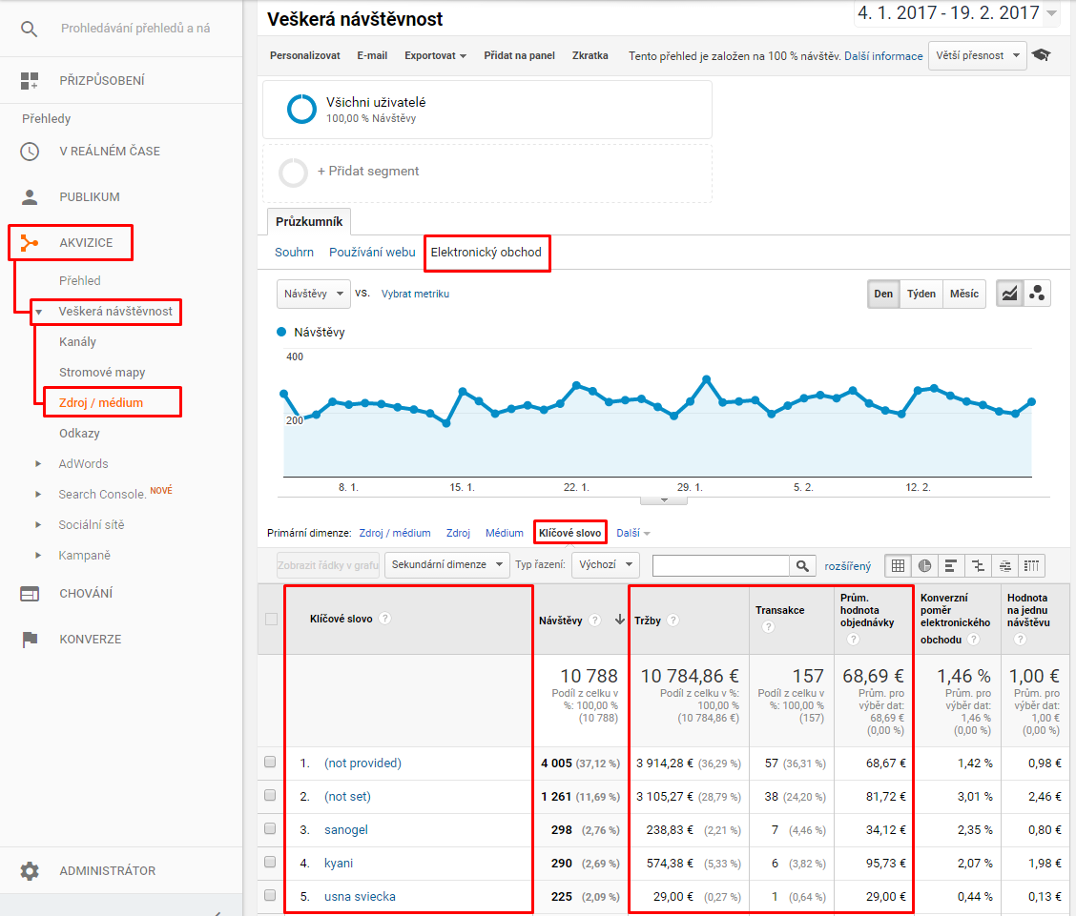Click help icon next to Klíčové slovo

tap(385, 619)
